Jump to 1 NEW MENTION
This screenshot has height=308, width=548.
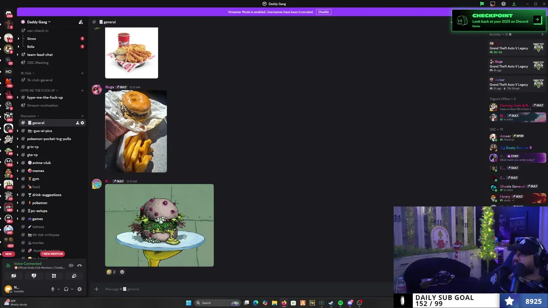(x=52, y=254)
